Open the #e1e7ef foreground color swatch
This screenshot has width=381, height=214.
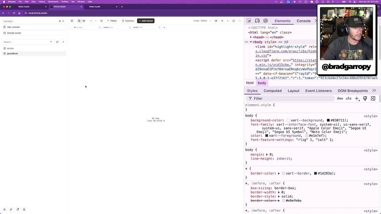point(307,136)
